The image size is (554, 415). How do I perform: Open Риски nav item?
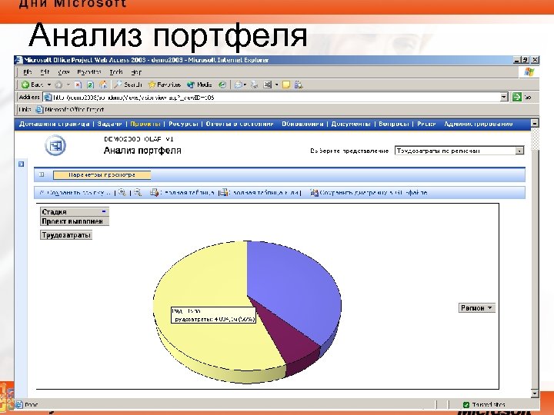[x=426, y=124]
